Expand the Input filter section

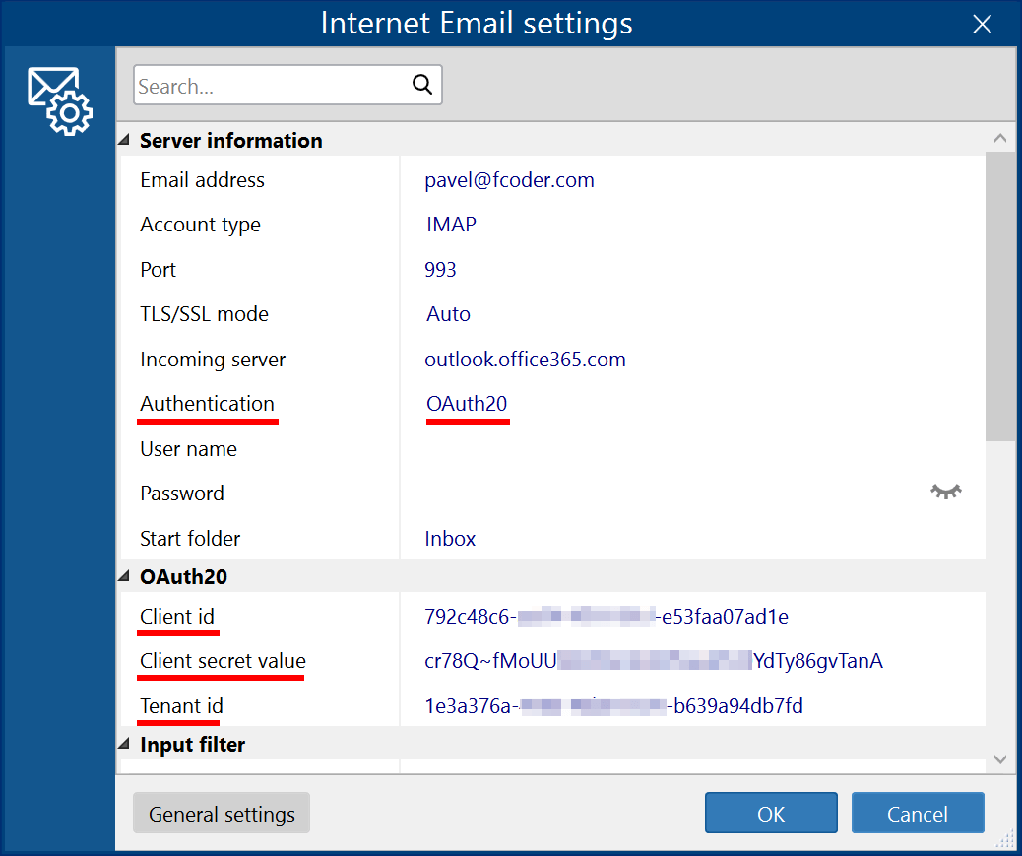[123, 745]
